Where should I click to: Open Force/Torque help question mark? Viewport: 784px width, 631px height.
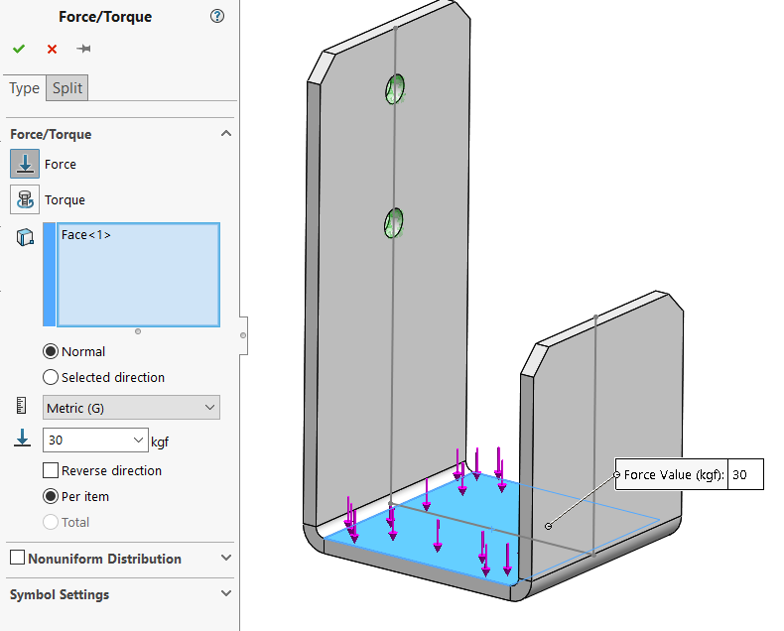coord(217,16)
